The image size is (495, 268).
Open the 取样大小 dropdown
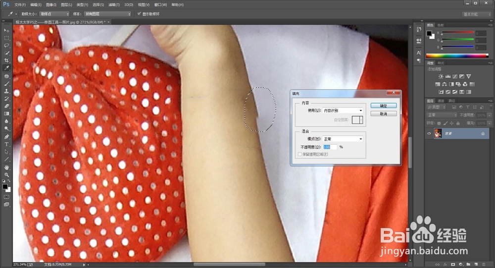click(x=54, y=14)
